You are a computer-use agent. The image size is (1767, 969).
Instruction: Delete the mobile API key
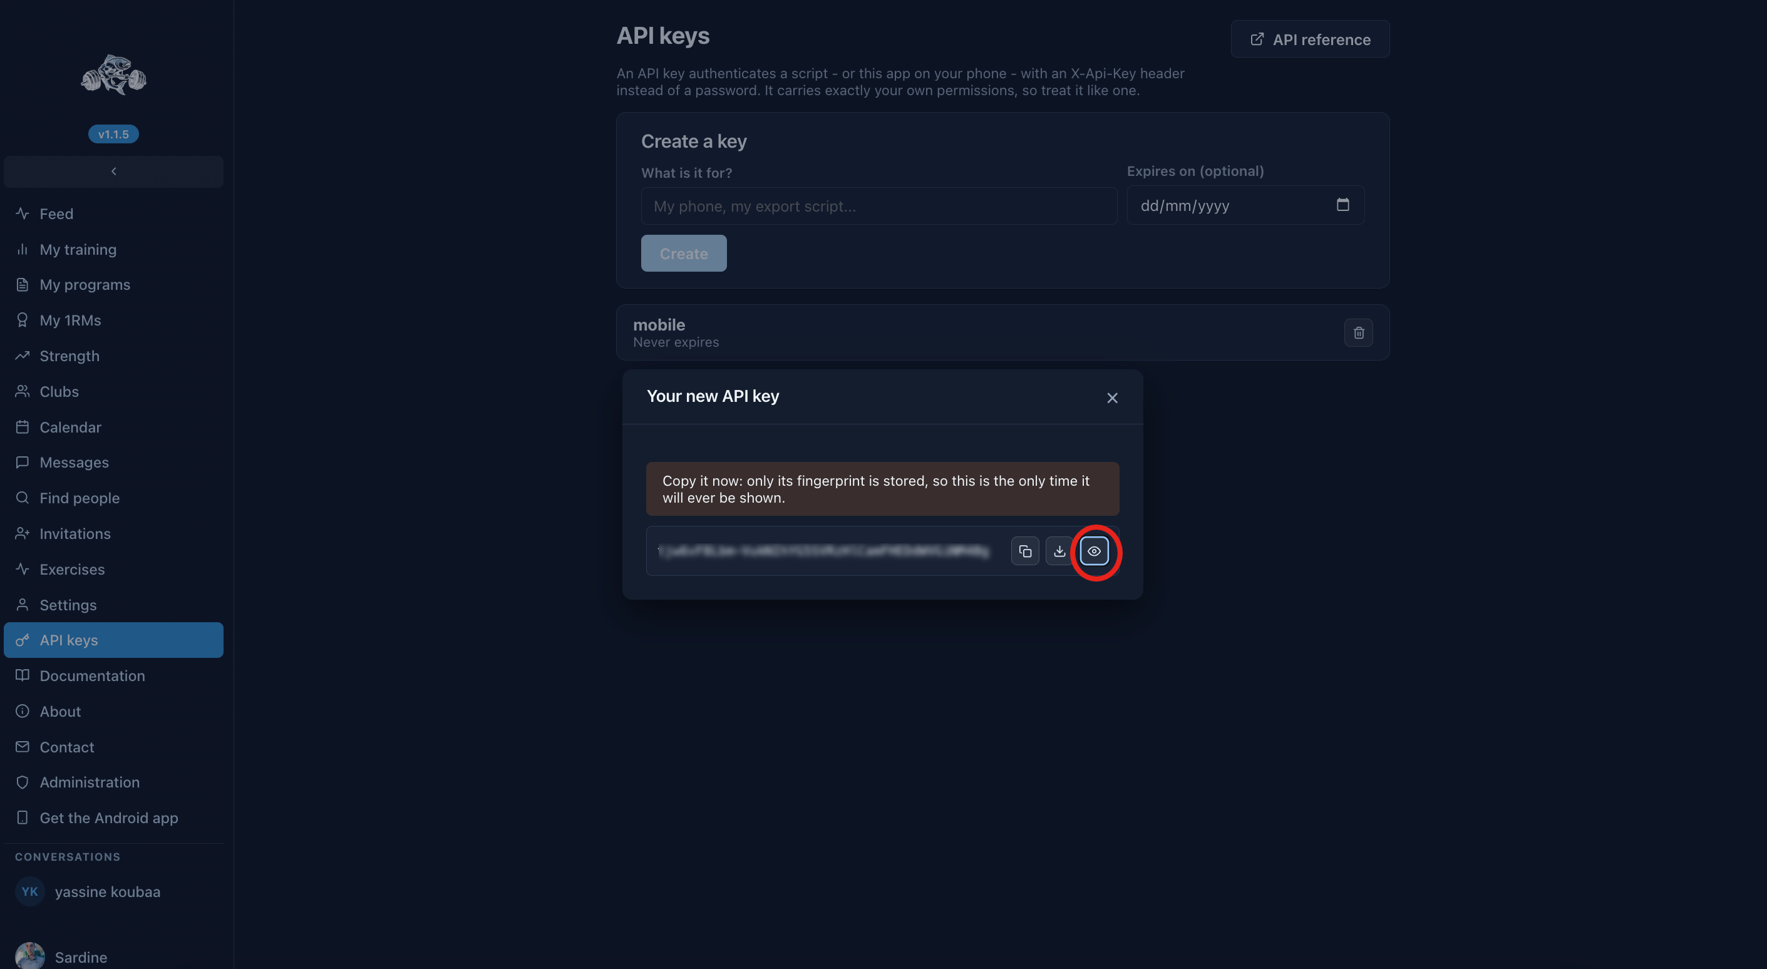(x=1358, y=332)
